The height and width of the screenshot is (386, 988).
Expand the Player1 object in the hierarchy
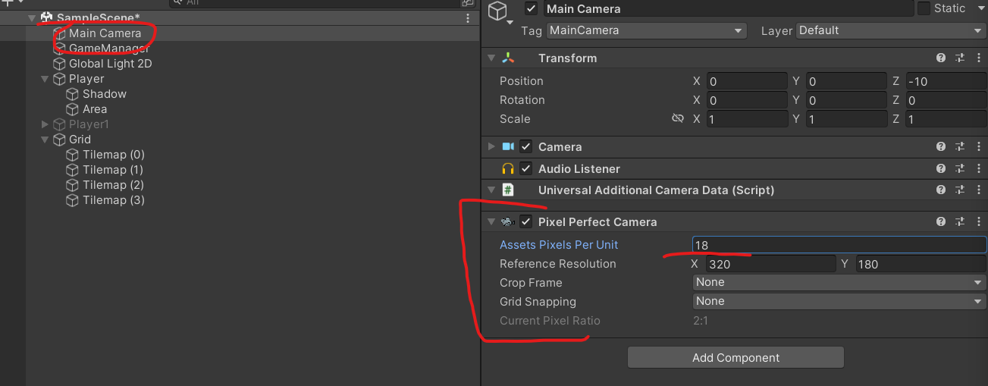click(x=45, y=124)
